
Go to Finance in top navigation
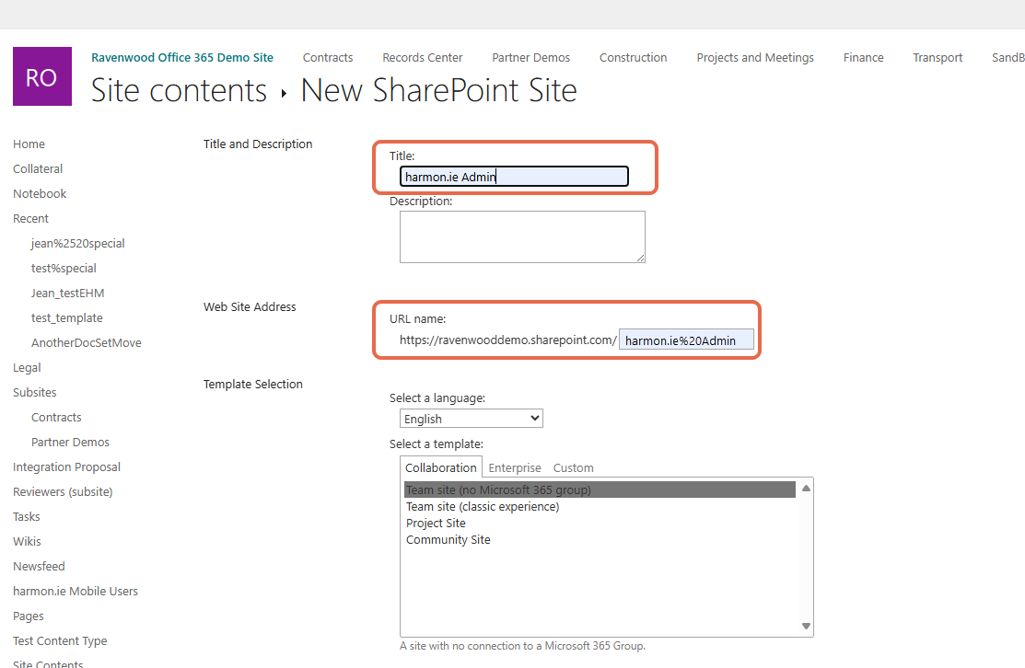(863, 57)
